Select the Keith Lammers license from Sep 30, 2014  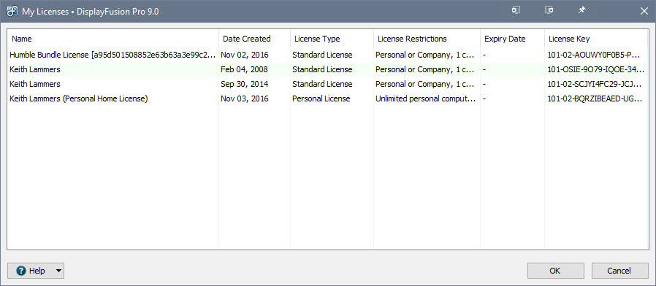(327, 84)
